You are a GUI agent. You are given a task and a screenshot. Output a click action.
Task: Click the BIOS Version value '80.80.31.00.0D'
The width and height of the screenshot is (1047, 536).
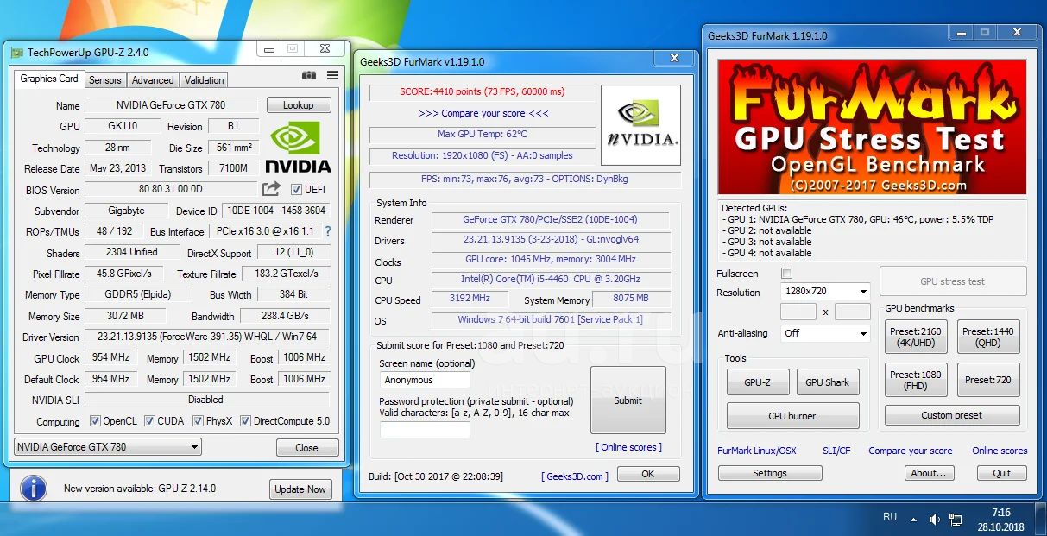pyautogui.click(x=171, y=189)
